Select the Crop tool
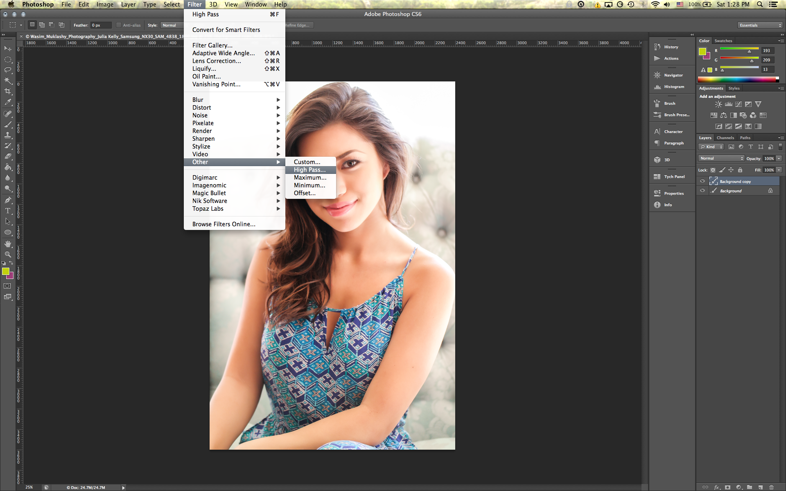Image resolution: width=786 pixels, height=491 pixels. coord(8,91)
